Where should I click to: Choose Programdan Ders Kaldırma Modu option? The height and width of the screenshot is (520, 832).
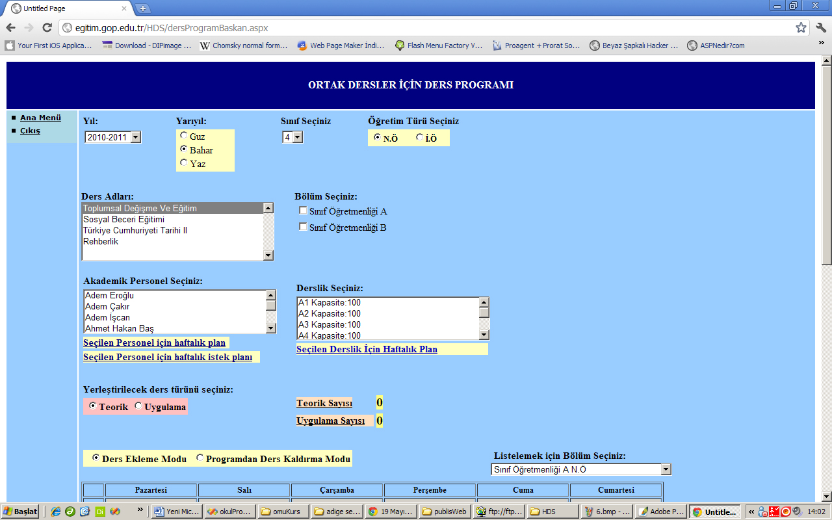[x=200, y=458]
